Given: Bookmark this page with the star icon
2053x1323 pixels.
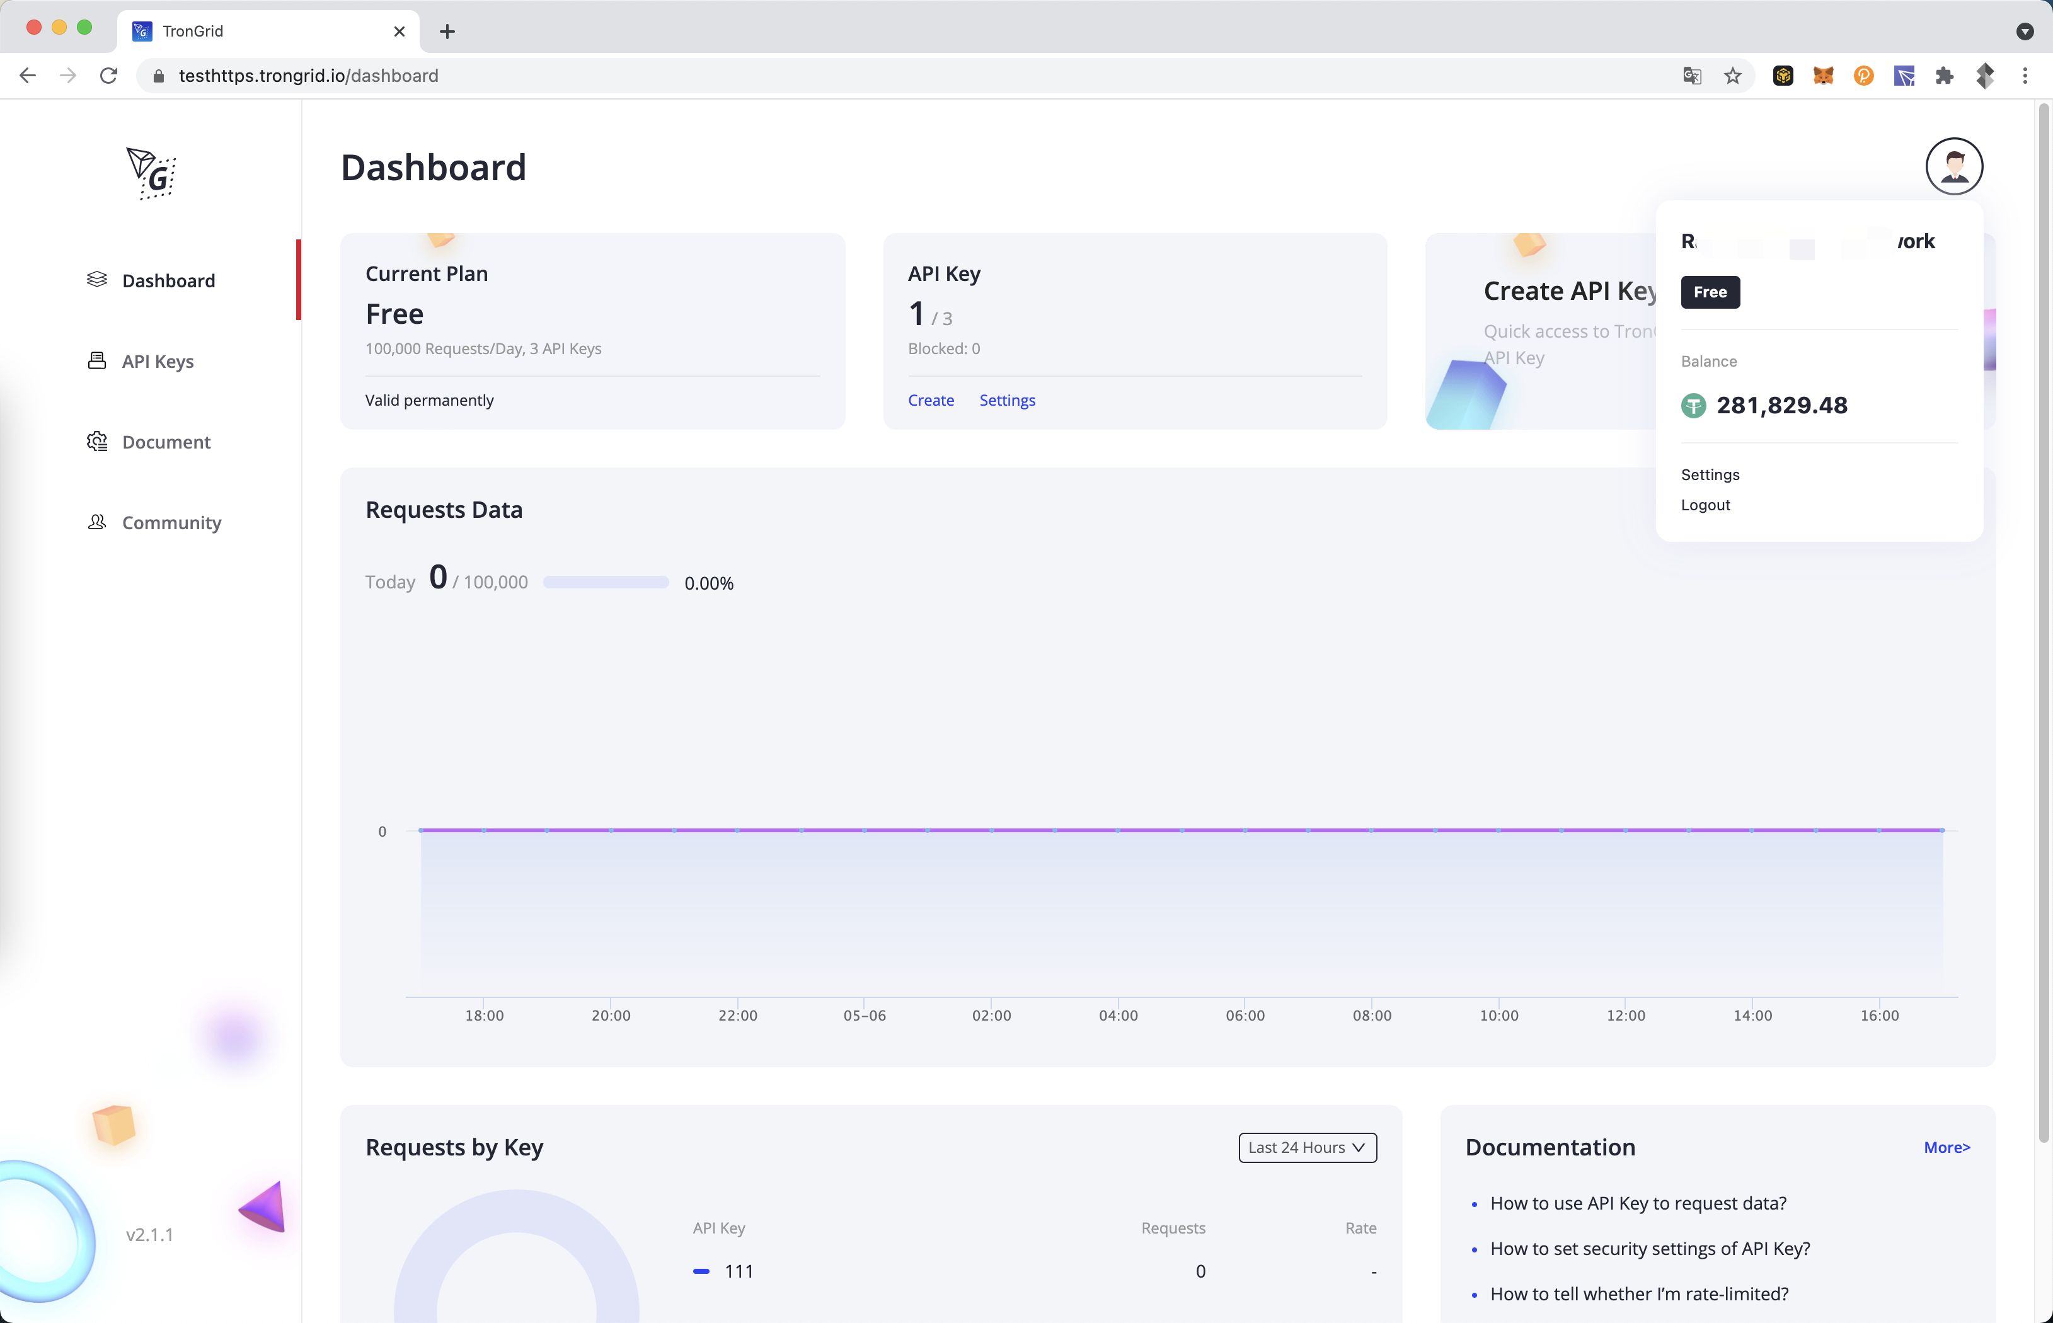Looking at the screenshot, I should (x=1732, y=76).
